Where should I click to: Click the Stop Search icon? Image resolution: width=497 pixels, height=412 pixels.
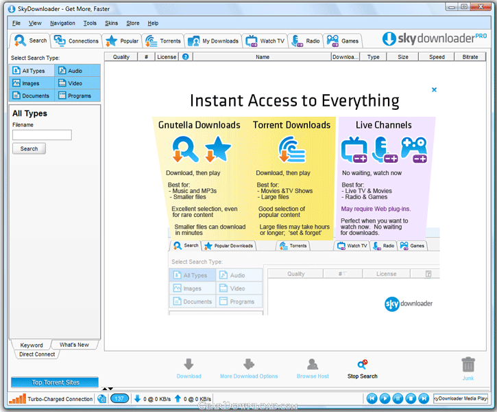[362, 365]
